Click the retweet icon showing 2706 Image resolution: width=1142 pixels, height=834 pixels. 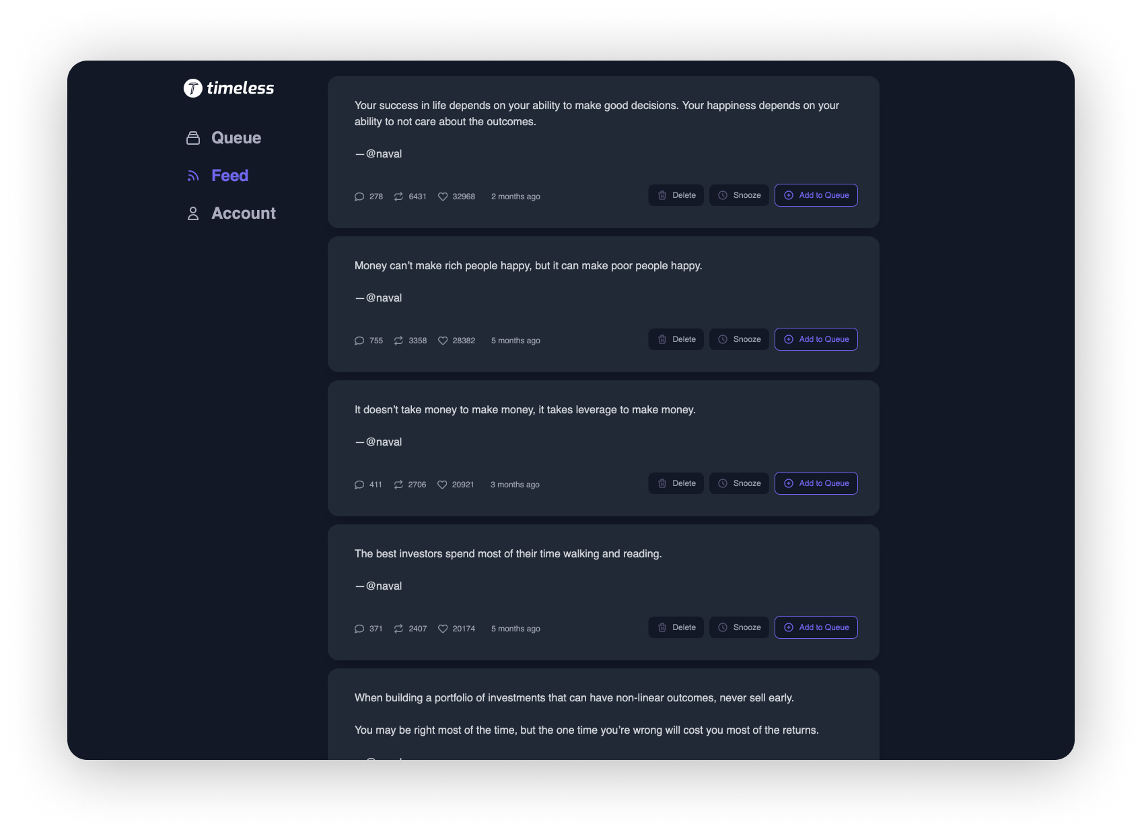(398, 485)
